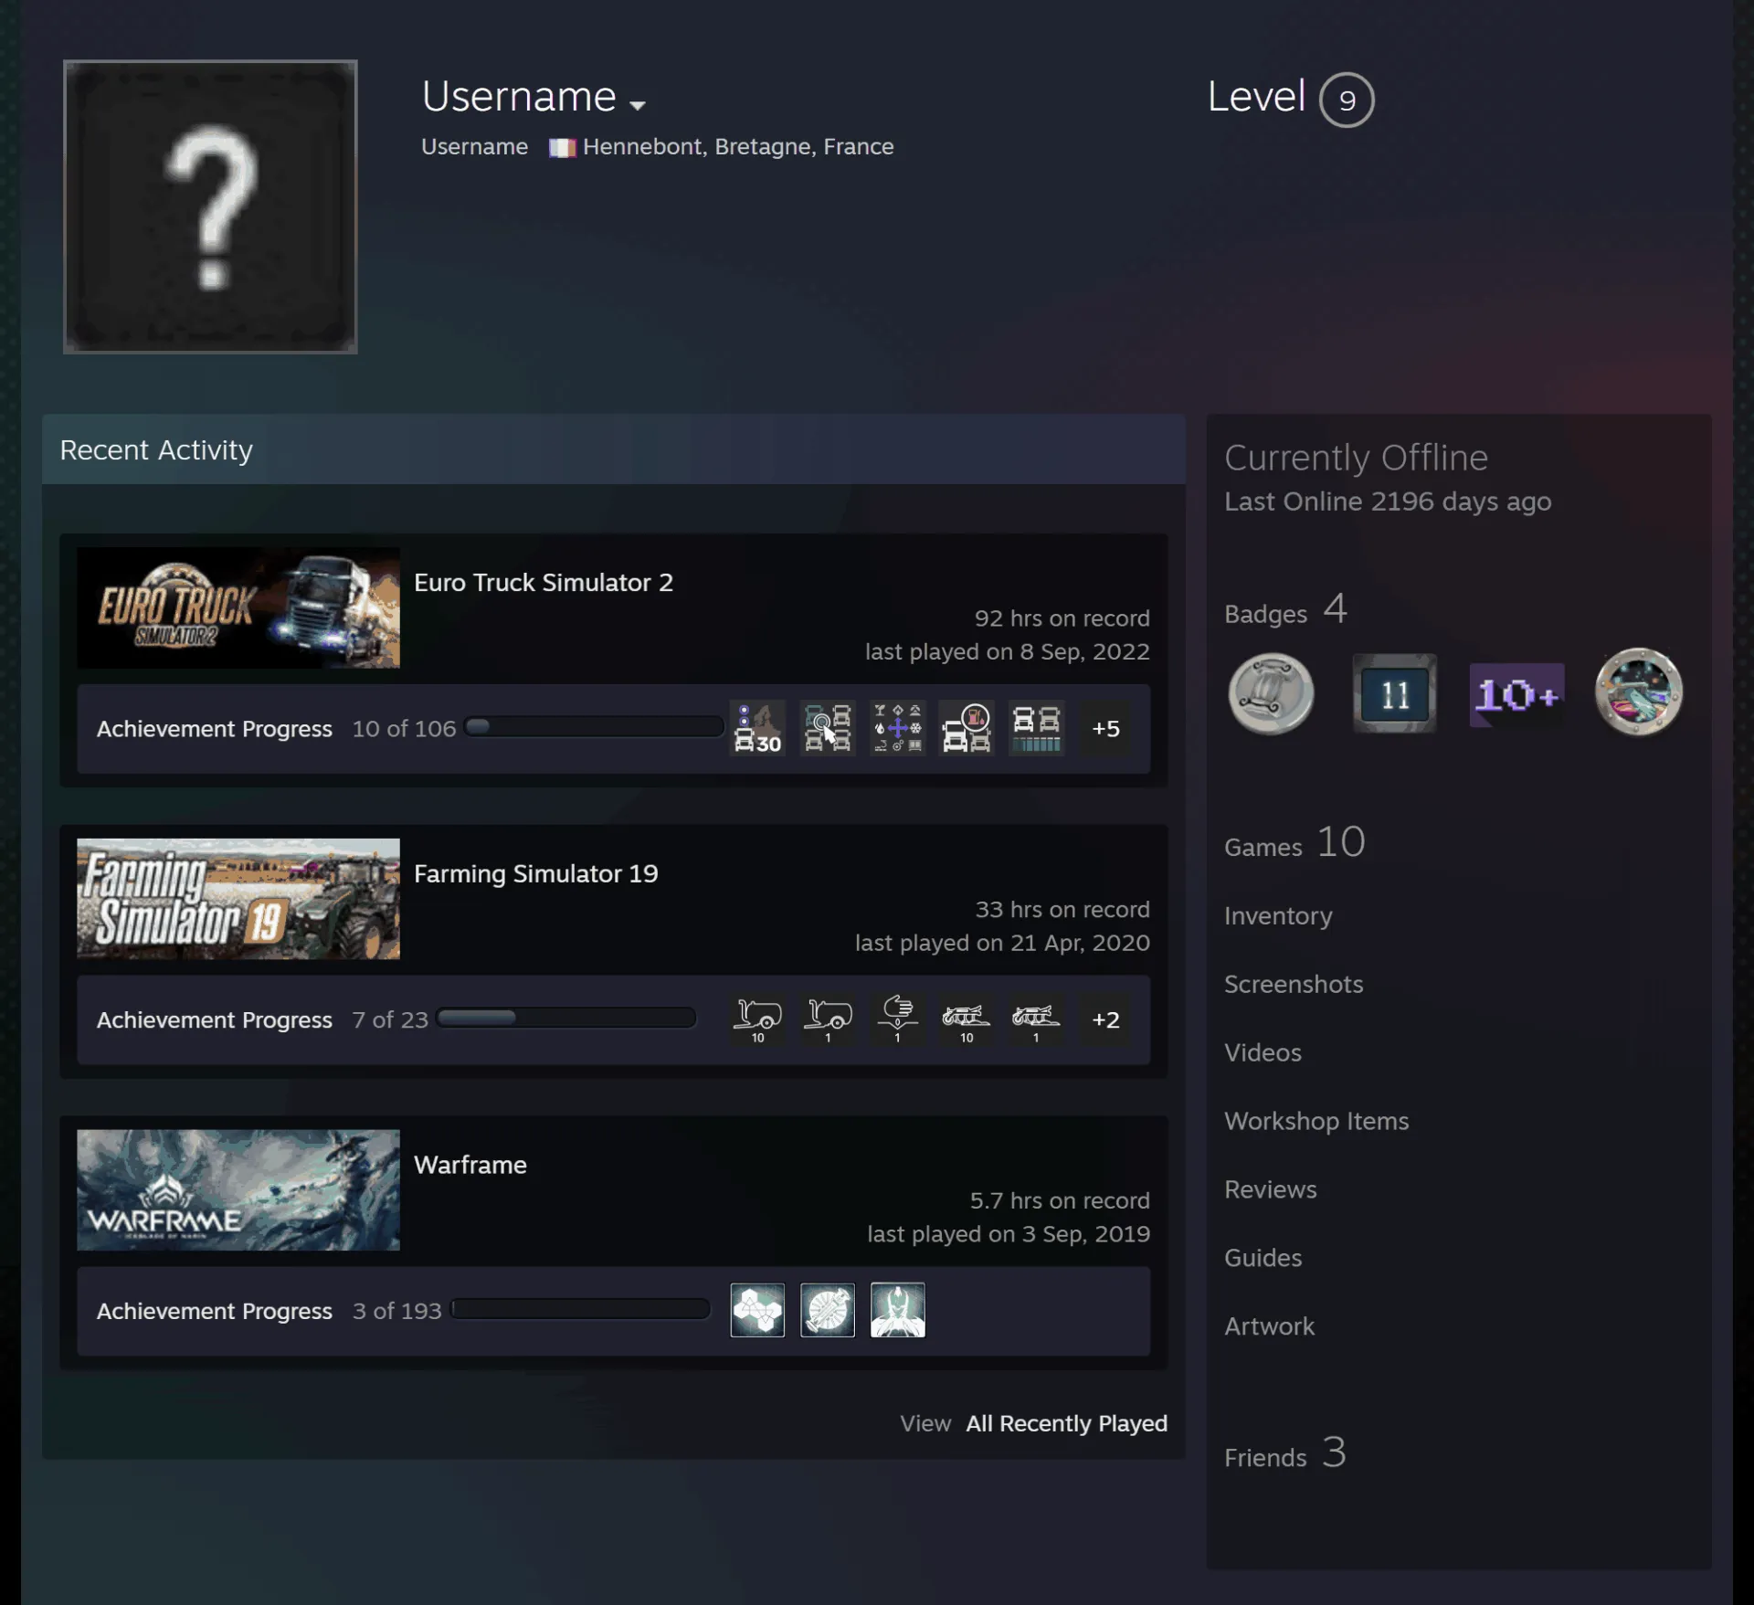Viewport: 1754px width, 1605px height.
Task: Click the level 9 circle badge
Action: point(1347,100)
